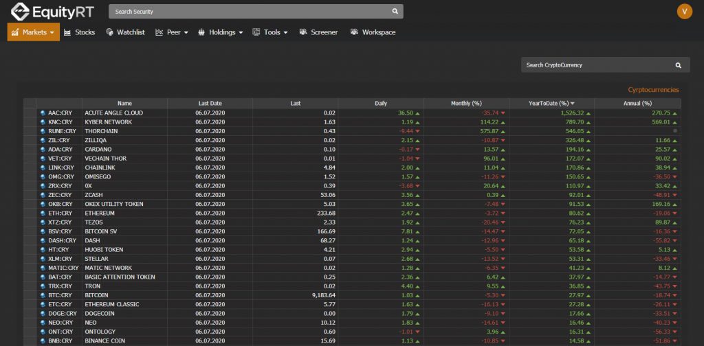
Task: Click the globe icon for HT:CRY
Action: [x=43, y=250]
